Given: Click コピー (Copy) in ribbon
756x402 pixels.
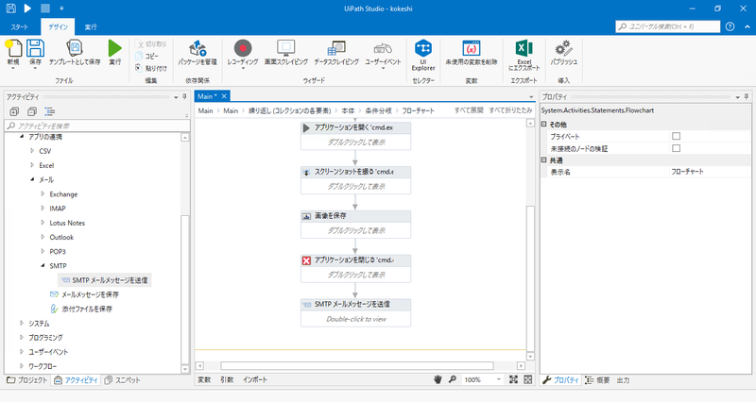Looking at the screenshot, I should (147, 56).
